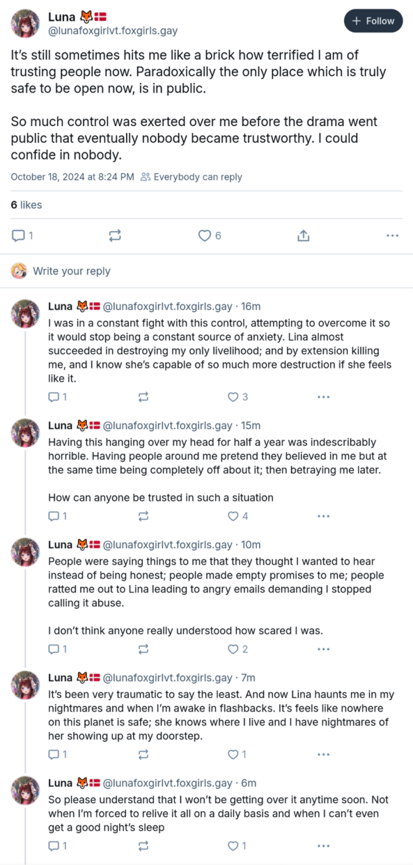Follow Luna with the Follow button

coord(374,21)
